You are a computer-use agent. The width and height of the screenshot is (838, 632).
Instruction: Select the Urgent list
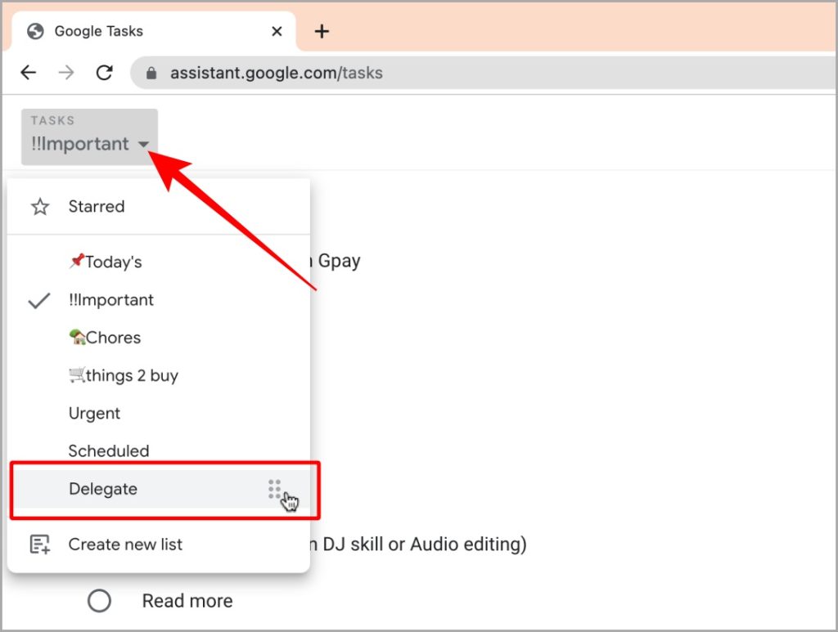(159, 414)
